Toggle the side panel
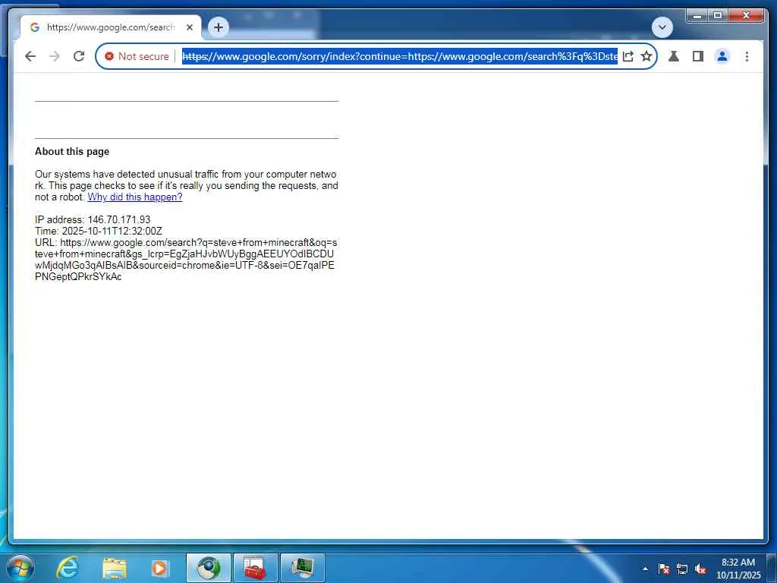Image resolution: width=777 pixels, height=583 pixels. coord(698,56)
